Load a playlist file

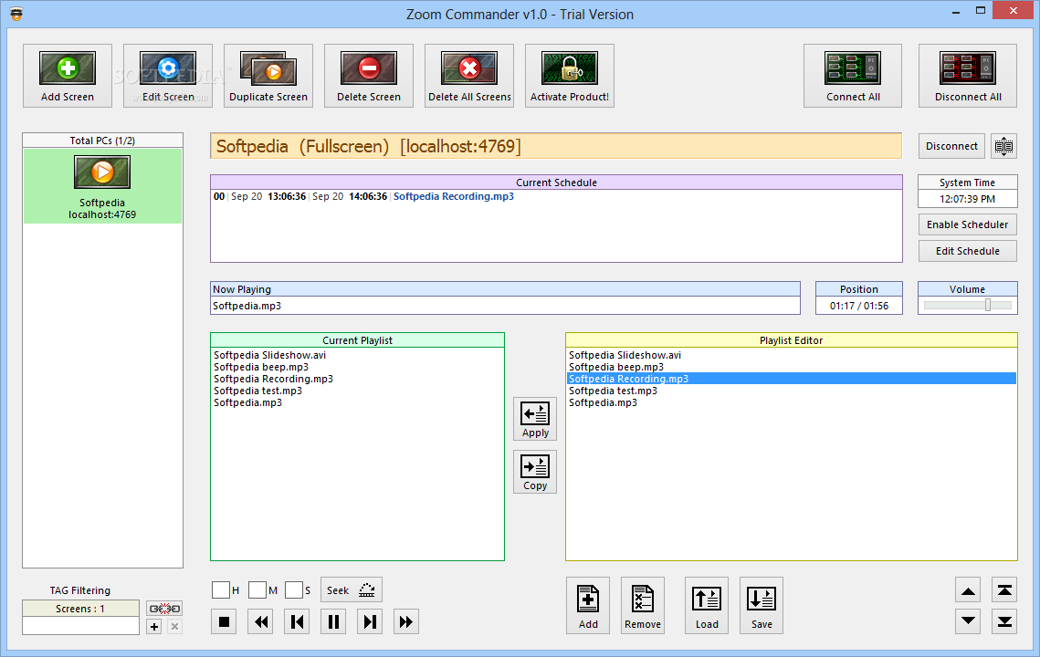707,605
